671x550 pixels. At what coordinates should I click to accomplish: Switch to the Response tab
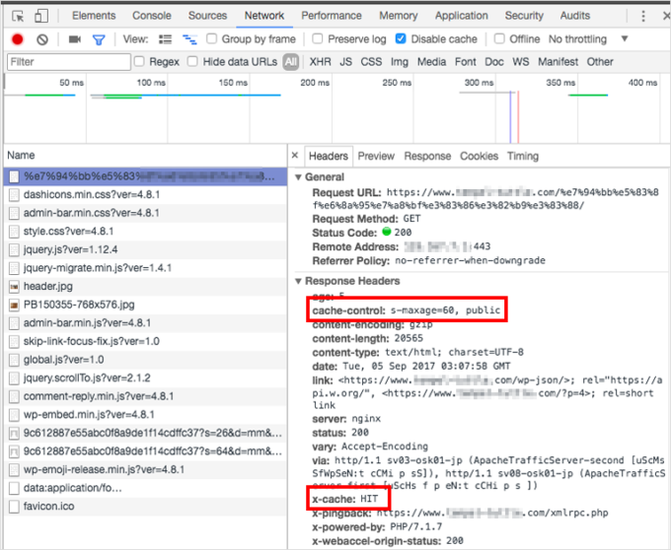(x=427, y=156)
